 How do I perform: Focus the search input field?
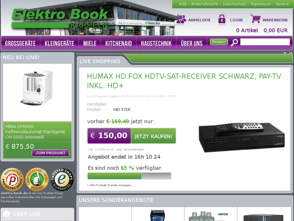point(265,42)
